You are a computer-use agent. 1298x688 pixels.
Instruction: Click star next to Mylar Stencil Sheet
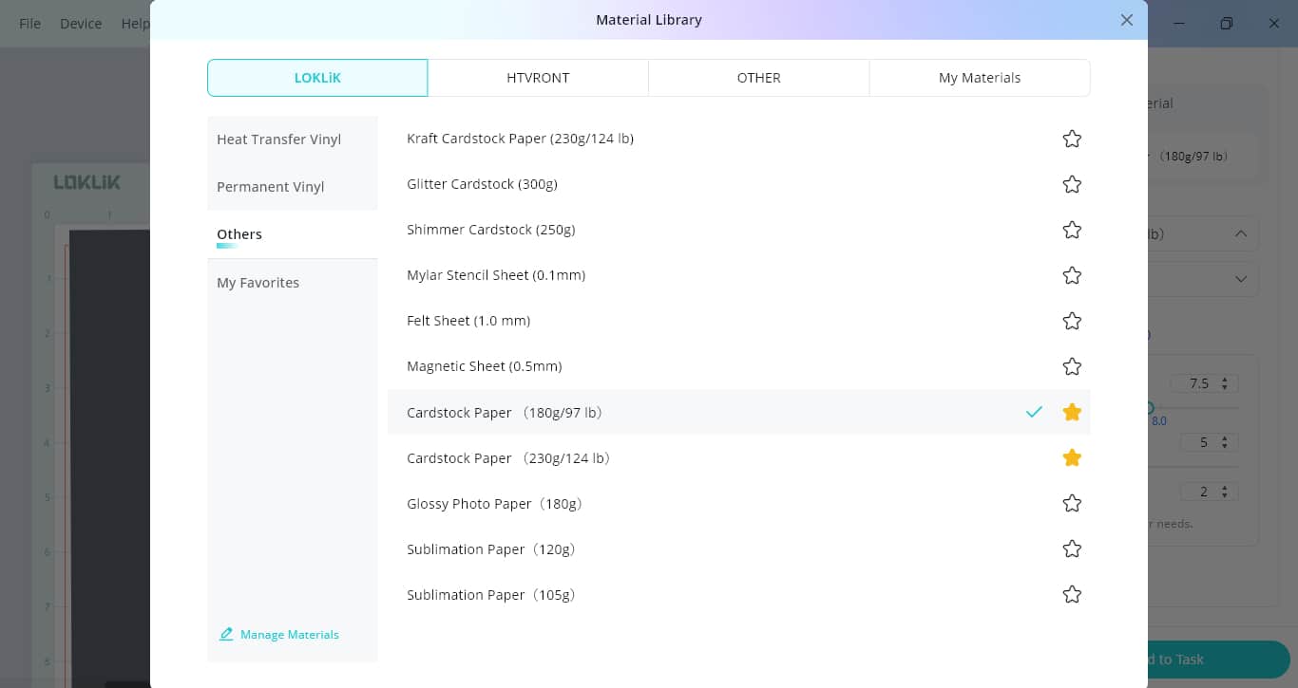pyautogui.click(x=1072, y=275)
